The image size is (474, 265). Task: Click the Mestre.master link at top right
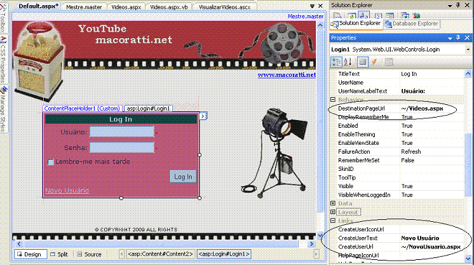(306, 17)
